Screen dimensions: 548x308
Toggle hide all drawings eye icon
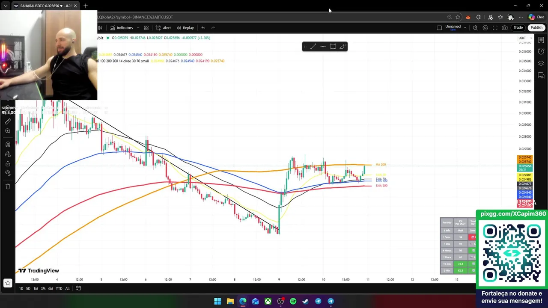click(8, 173)
